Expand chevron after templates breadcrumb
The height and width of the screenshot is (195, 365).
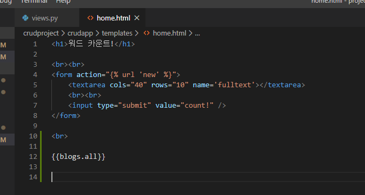[x=136, y=33]
